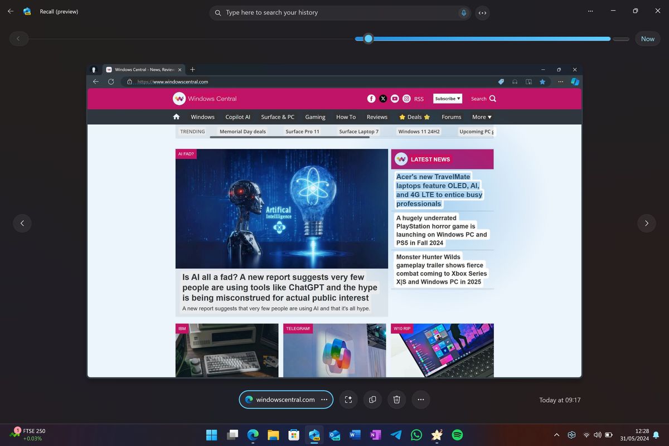This screenshot has height=446, width=669.
Task: Open Windows Central's YouTube channel icon
Action: pos(395,98)
